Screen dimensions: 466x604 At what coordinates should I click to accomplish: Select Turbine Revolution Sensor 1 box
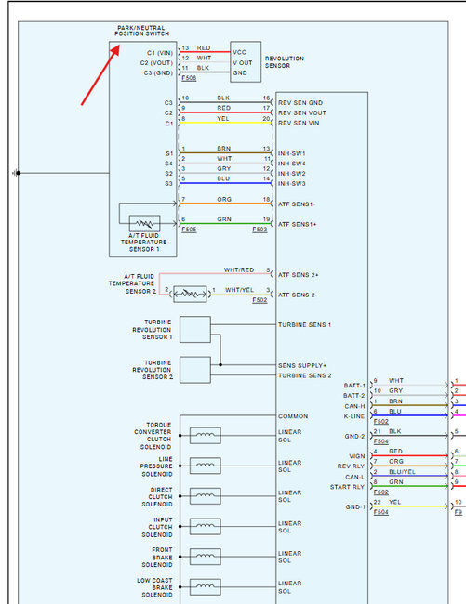195,329
